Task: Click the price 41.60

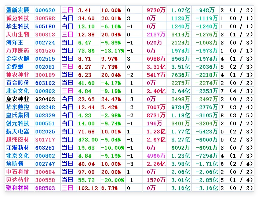Action: coord(86,83)
